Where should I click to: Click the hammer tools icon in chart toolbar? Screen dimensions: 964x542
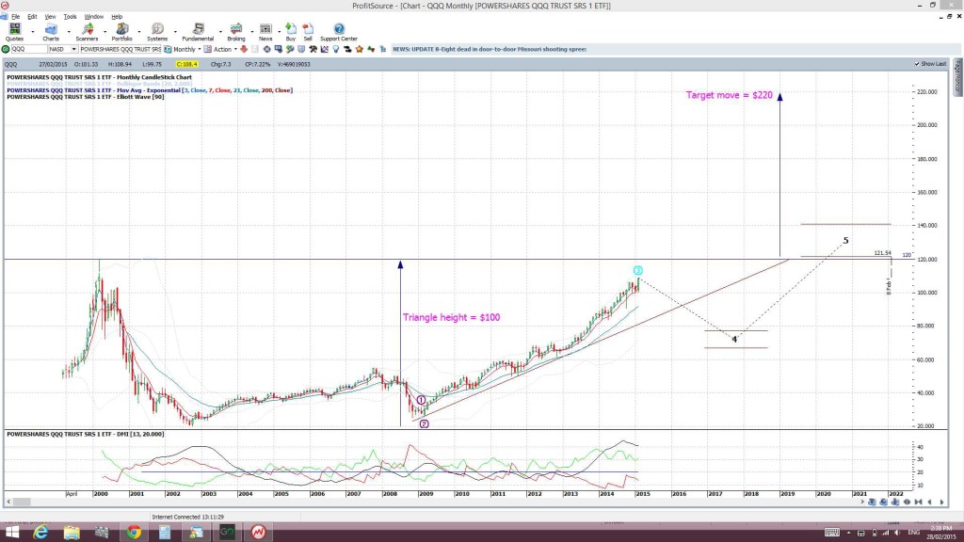(x=313, y=49)
